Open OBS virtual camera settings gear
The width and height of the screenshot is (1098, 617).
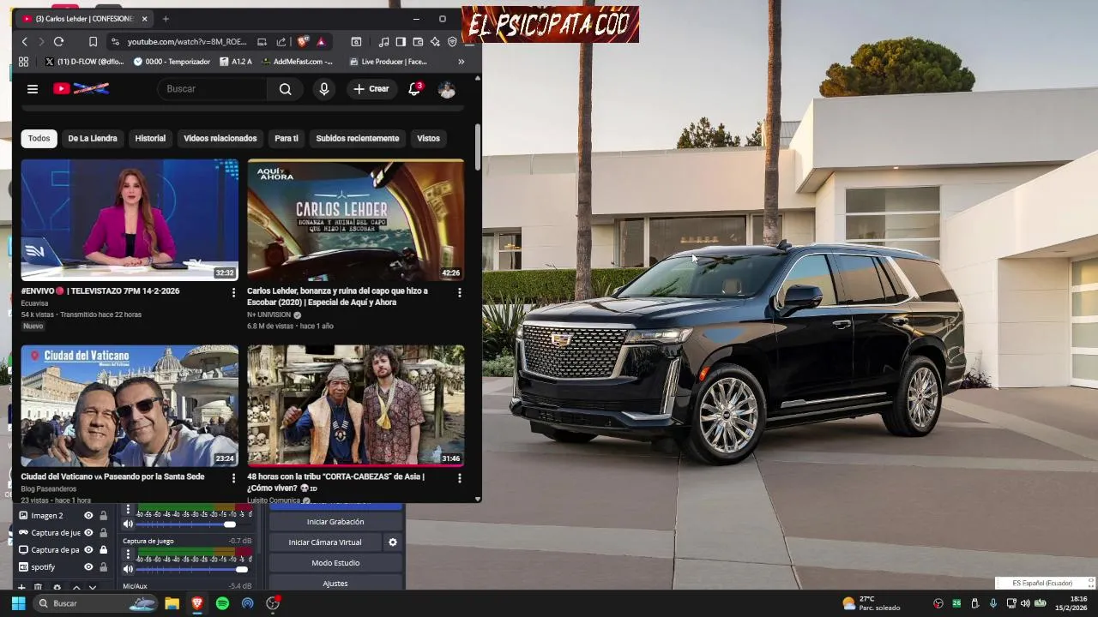(x=393, y=542)
